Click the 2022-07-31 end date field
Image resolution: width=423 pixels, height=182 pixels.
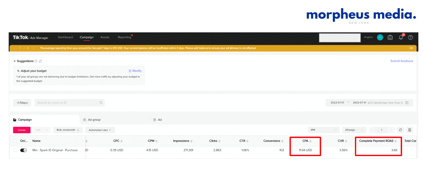pyautogui.click(x=360, y=103)
